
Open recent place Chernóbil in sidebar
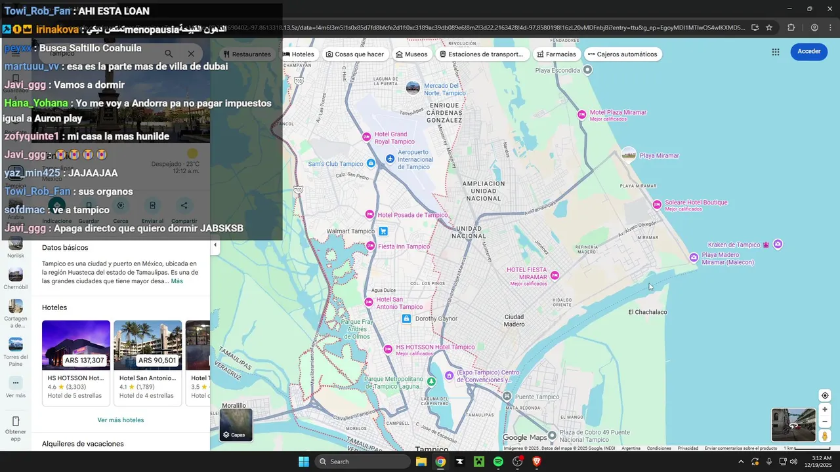(x=16, y=279)
